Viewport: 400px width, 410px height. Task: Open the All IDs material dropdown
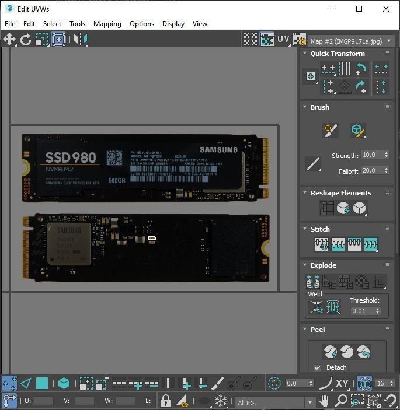[x=276, y=402]
